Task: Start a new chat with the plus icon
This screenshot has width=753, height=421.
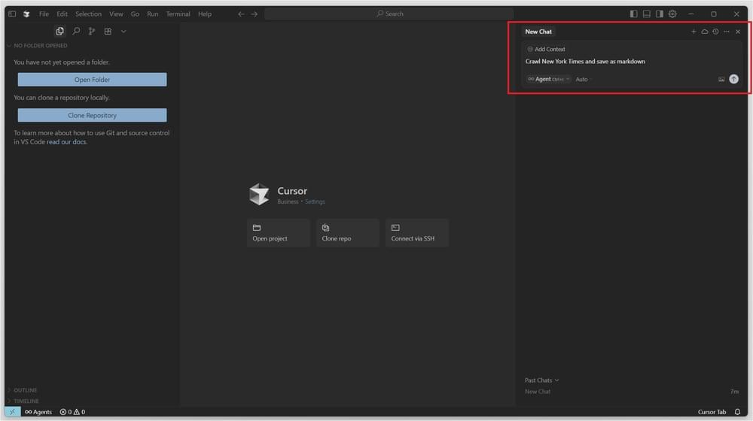Action: click(x=694, y=32)
